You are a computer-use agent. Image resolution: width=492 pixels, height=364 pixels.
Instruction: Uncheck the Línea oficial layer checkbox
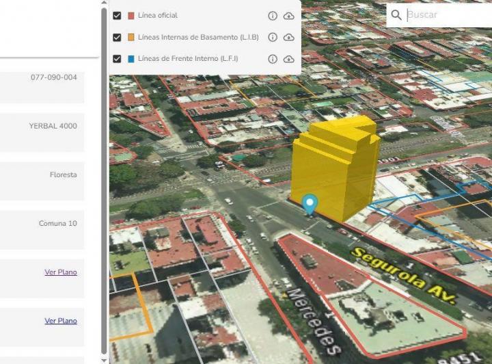click(117, 15)
